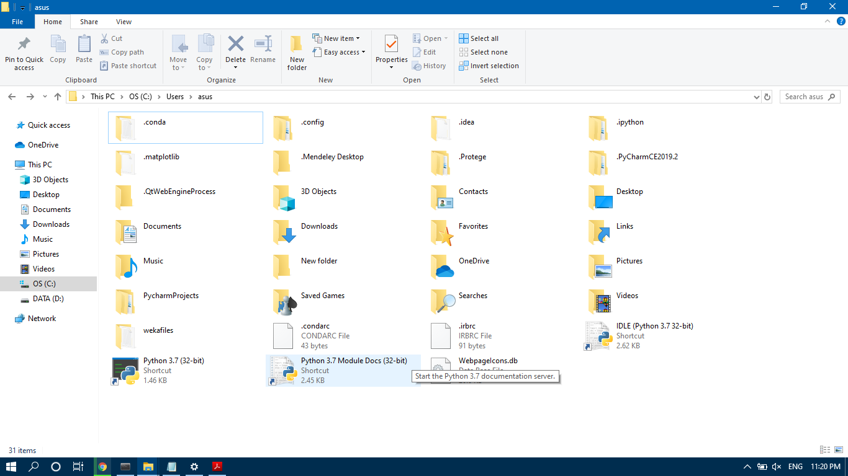
Task: Delete using the red X icon
Action: pyautogui.click(x=235, y=44)
